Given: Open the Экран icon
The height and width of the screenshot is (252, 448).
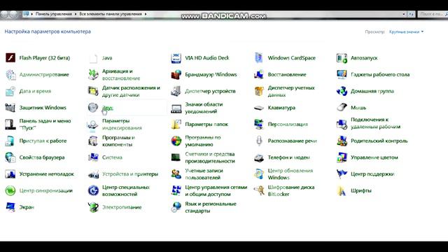Looking at the screenshot, I should coord(10,207).
